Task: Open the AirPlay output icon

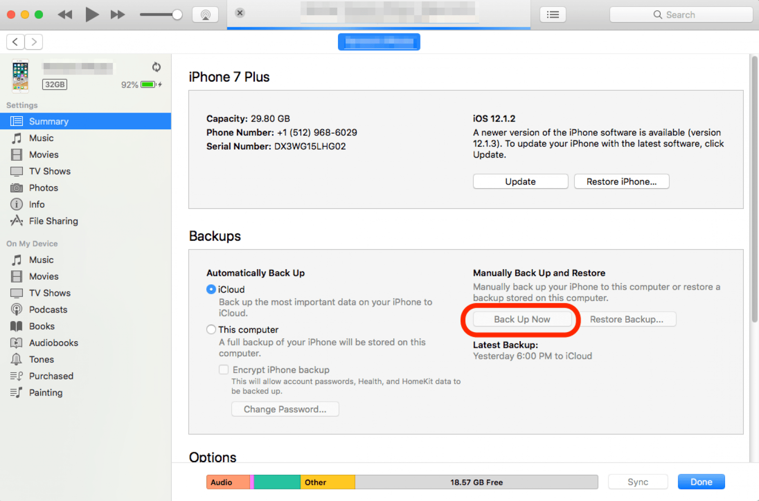Action: click(205, 15)
